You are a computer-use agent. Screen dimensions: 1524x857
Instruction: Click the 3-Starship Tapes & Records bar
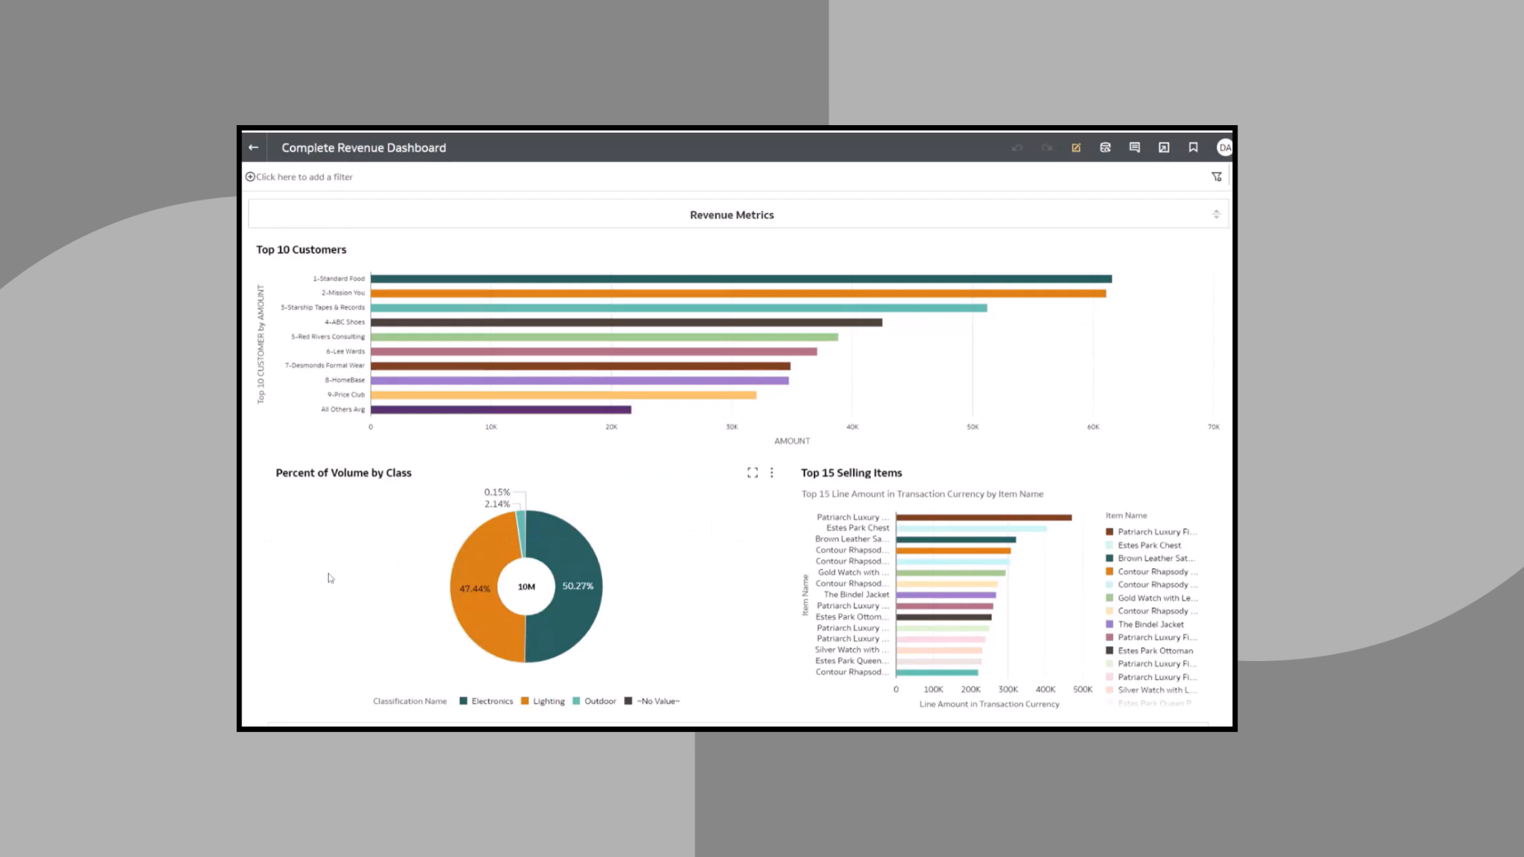click(x=678, y=308)
